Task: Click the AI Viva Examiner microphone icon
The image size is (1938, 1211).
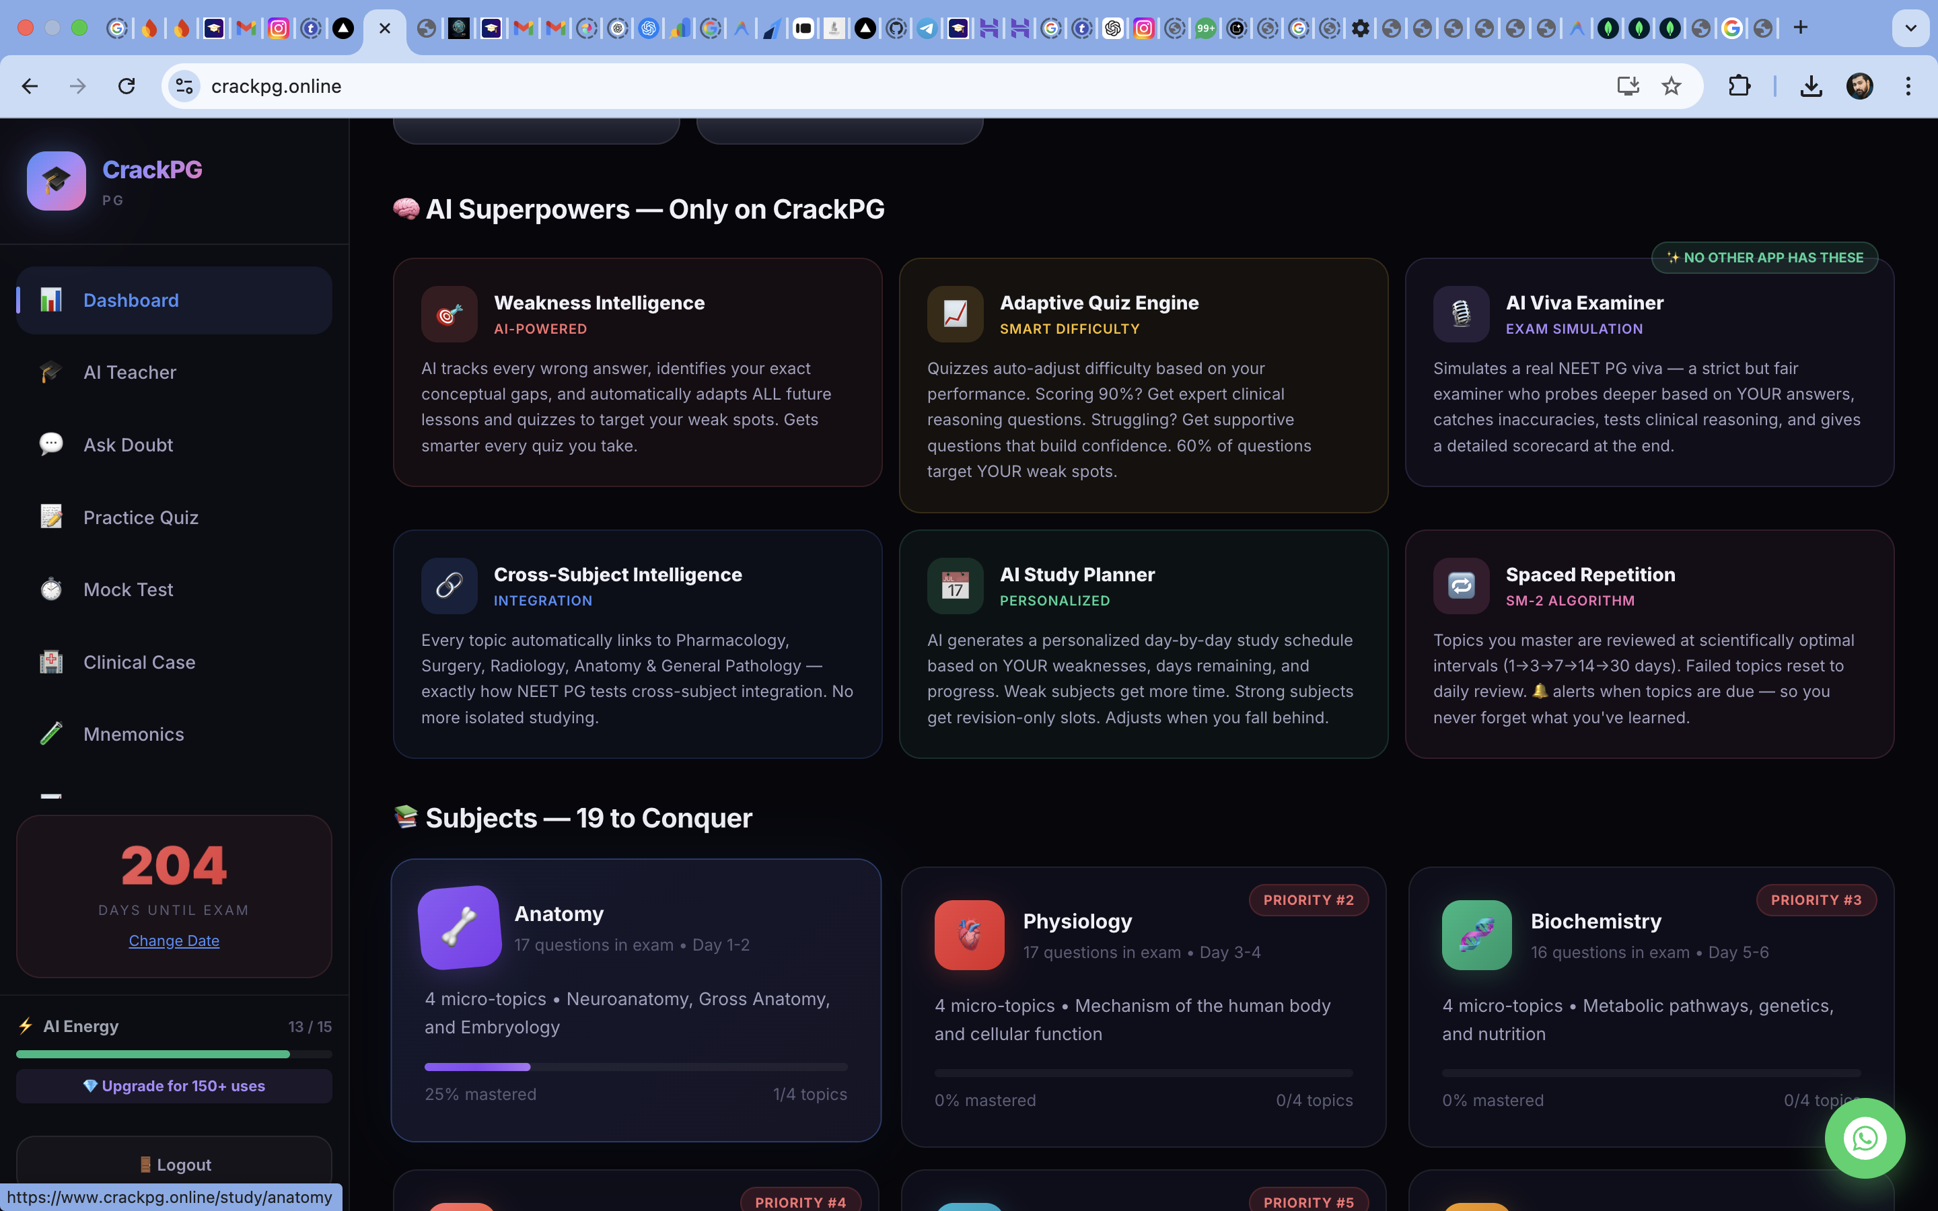Action: [1461, 314]
